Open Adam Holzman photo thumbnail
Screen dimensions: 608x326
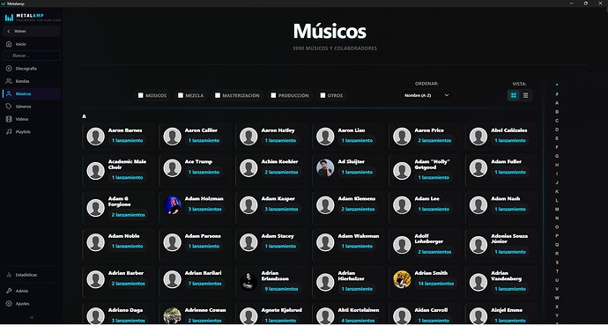point(172,205)
